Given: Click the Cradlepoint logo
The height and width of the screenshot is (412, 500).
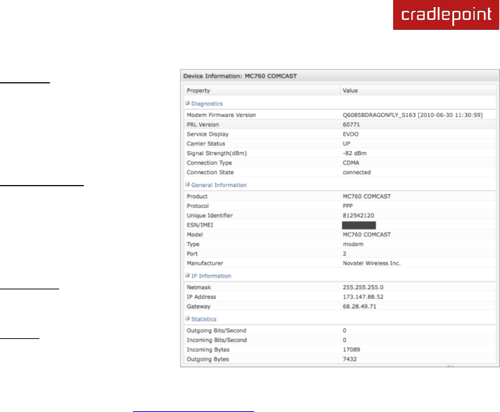Looking at the screenshot, I should click(x=446, y=15).
